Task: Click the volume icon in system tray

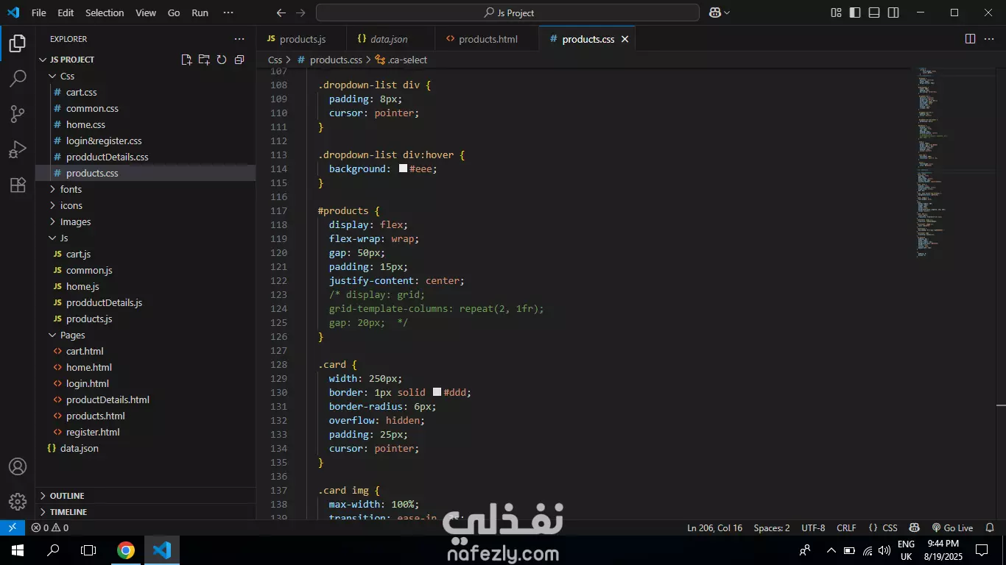Action: (884, 550)
